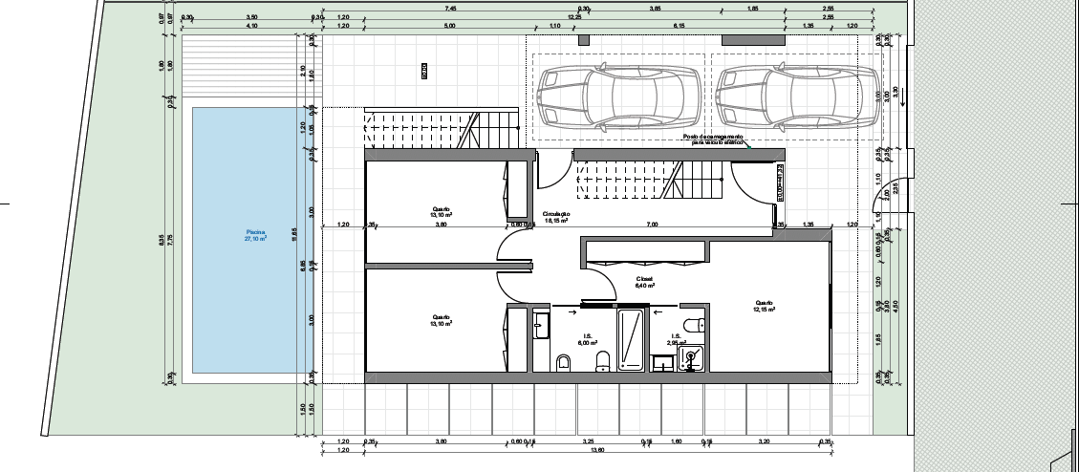1079x472 pixels.
Task: Select the left parked car symbol
Action: pos(598,97)
